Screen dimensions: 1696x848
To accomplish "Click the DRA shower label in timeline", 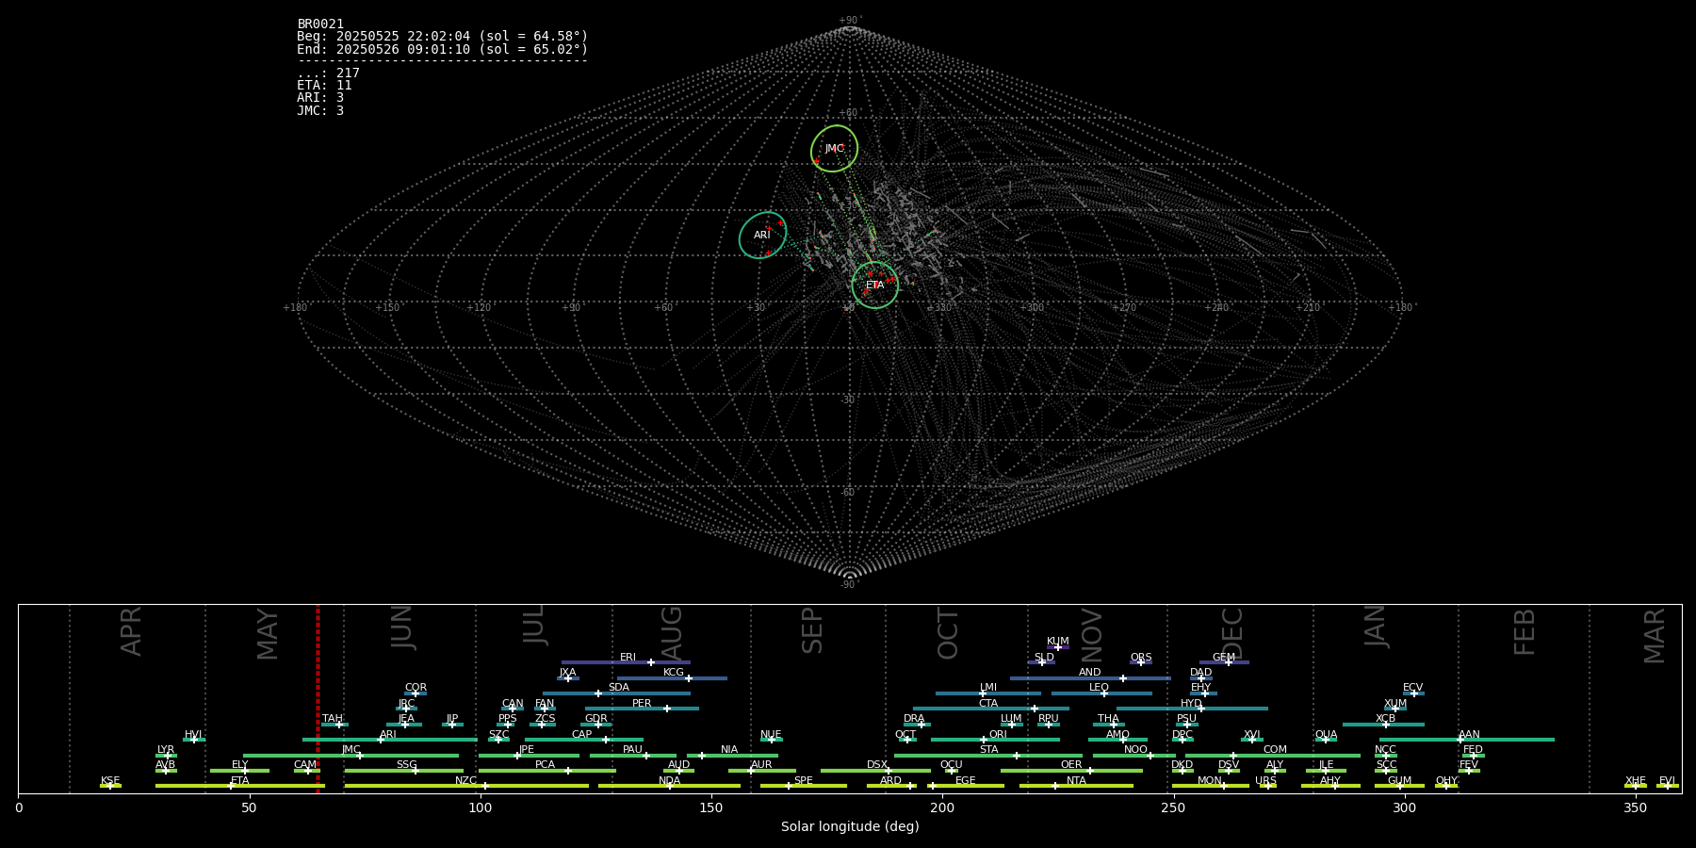I will pyautogui.click(x=914, y=719).
